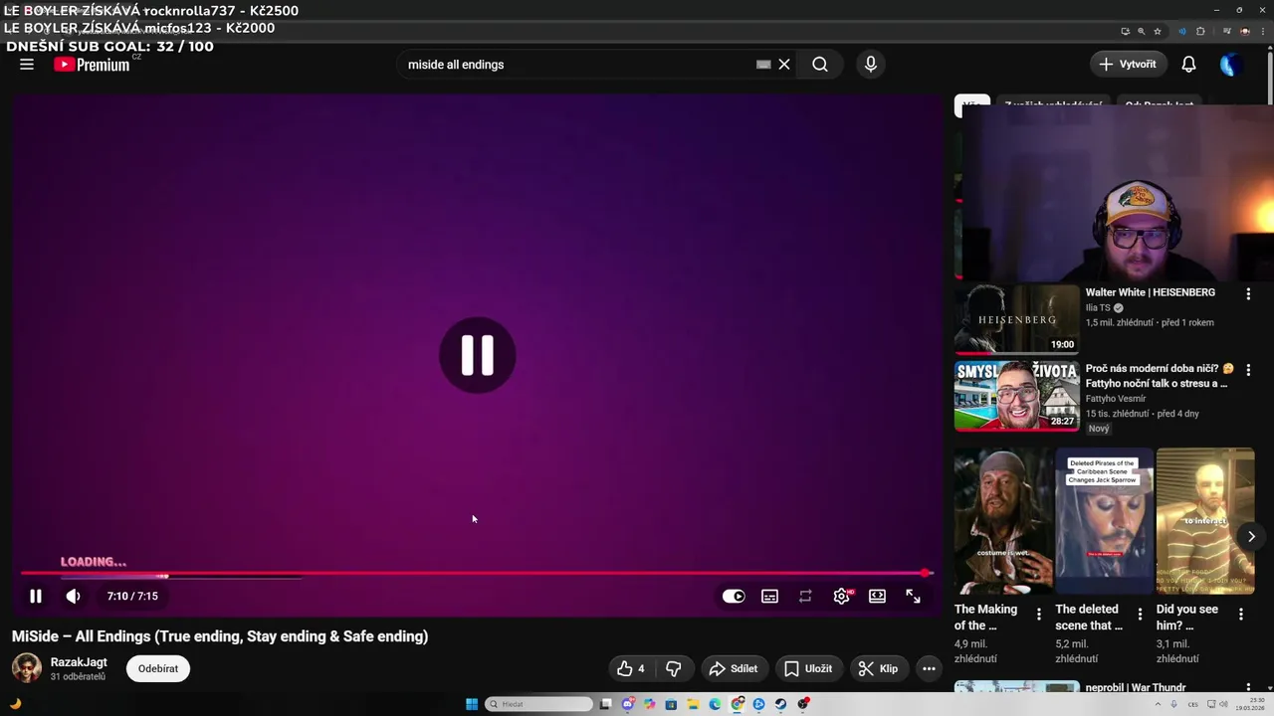Open more actions menu under the video
1274x716 pixels.
click(x=929, y=669)
